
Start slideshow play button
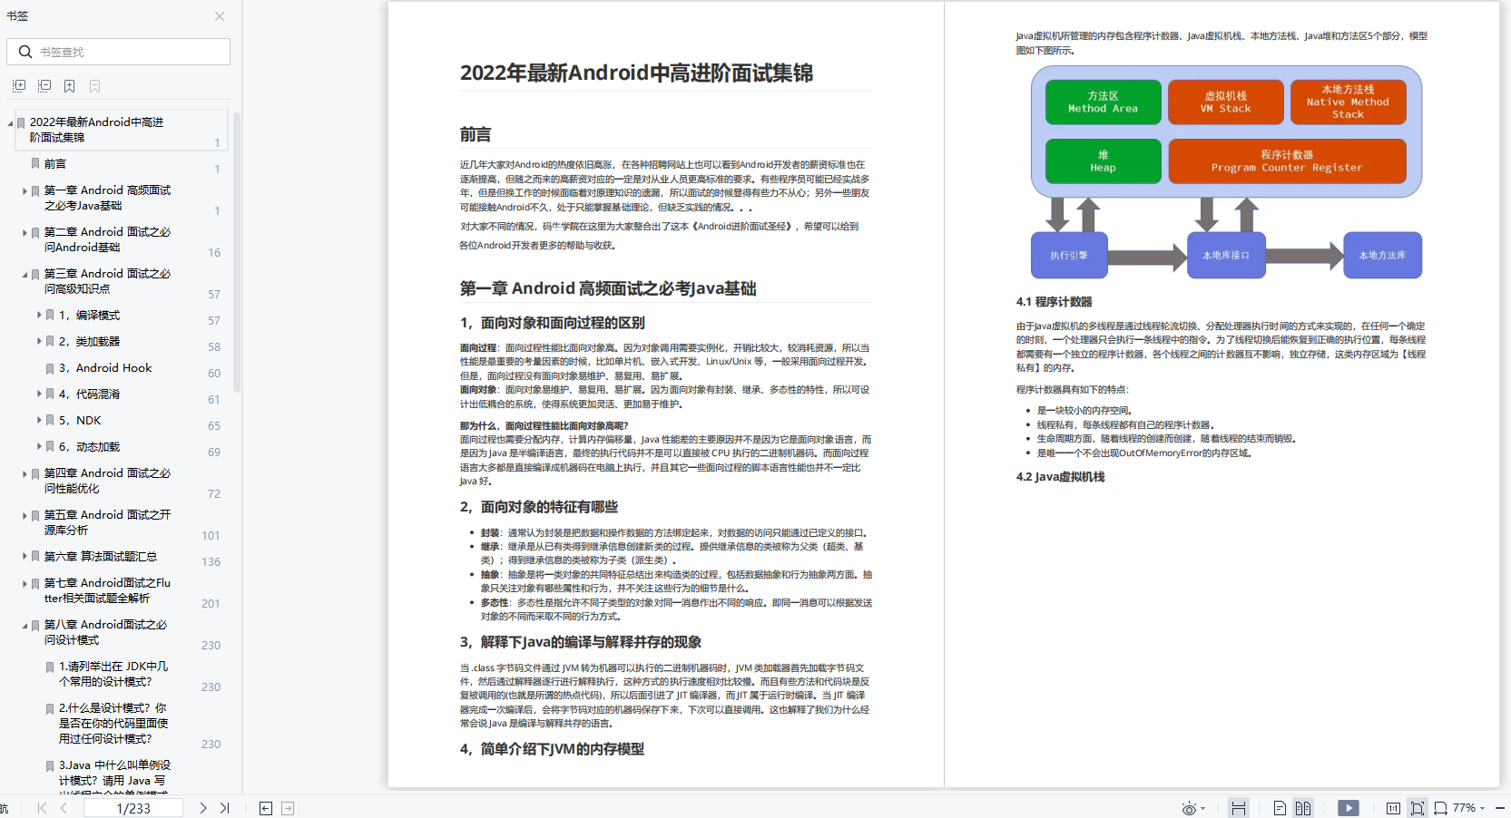click(1349, 808)
